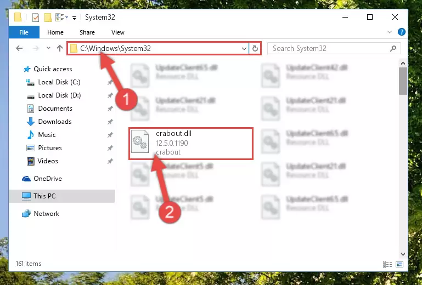422x285 pixels.
Task: Expand the ribbon with the chevron
Action: [390, 32]
